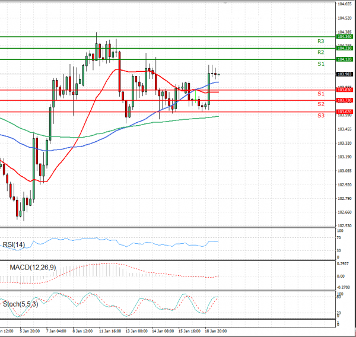Viewport: 356px width, 337px height.
Task: Click the green S1 label below R2
Action: [320, 63]
